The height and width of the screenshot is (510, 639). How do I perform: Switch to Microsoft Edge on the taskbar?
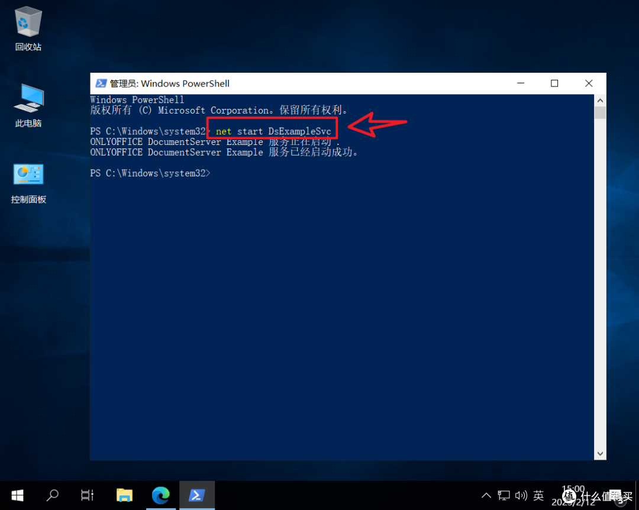tap(160, 495)
